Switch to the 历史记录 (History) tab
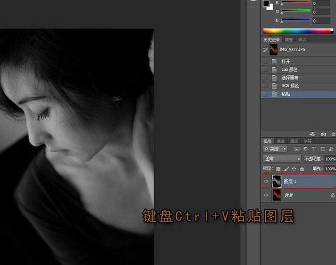The image size is (336, 265). (x=271, y=40)
